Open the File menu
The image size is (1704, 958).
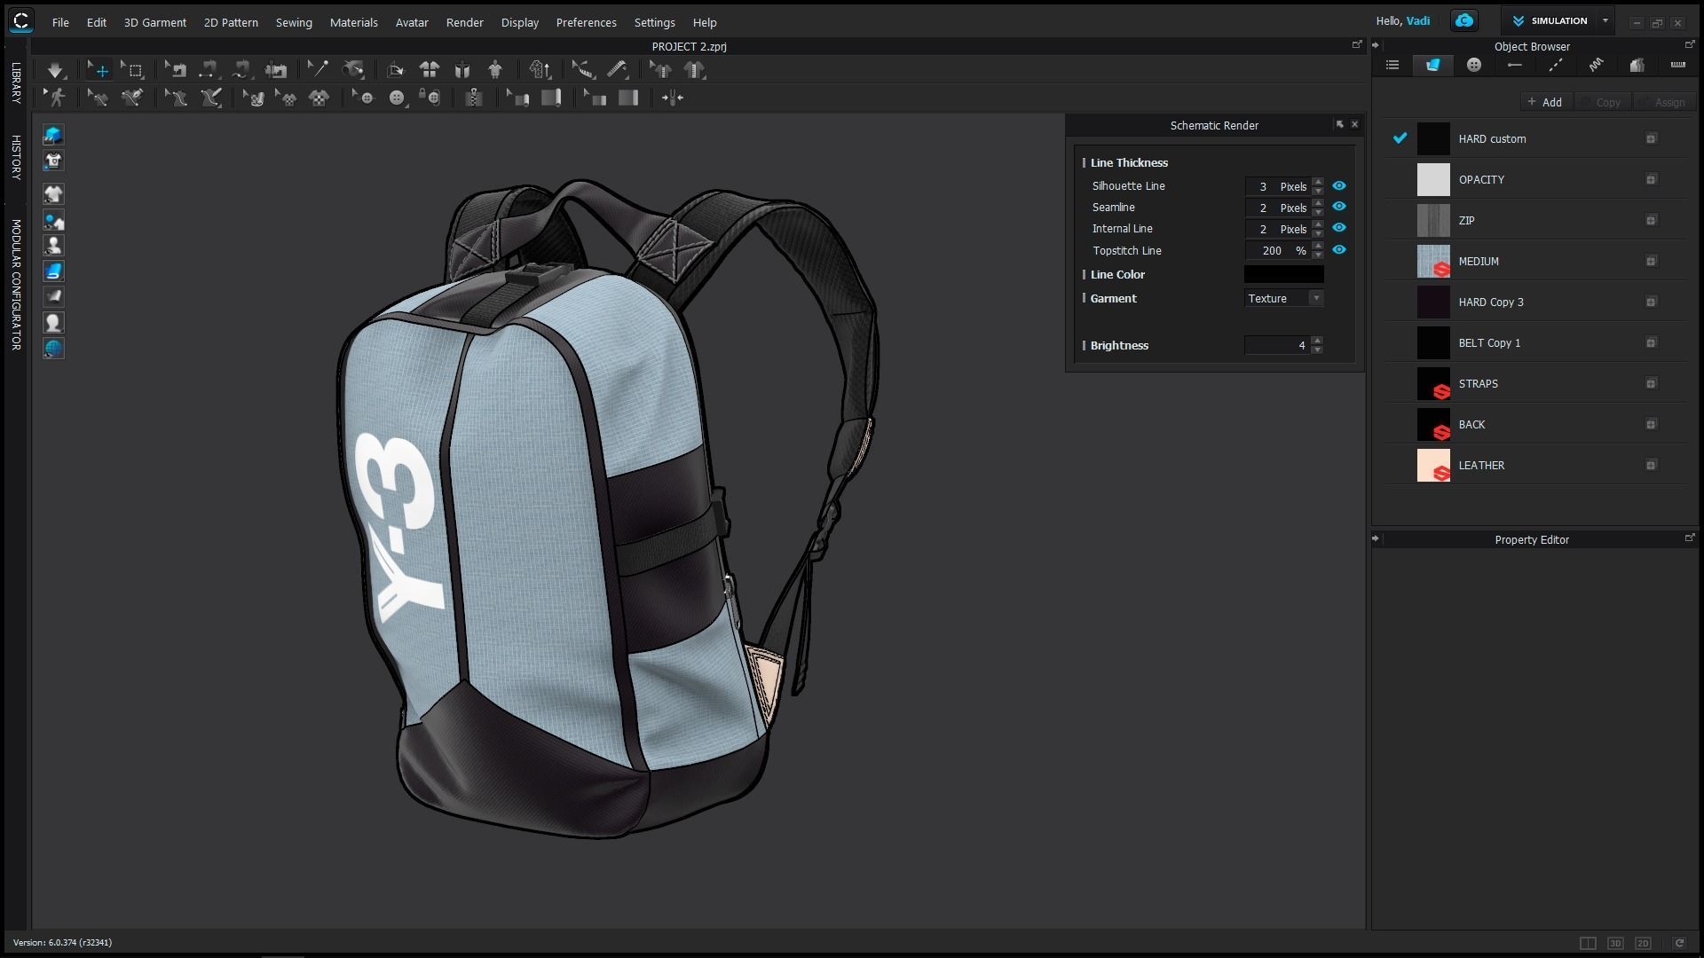click(x=60, y=22)
